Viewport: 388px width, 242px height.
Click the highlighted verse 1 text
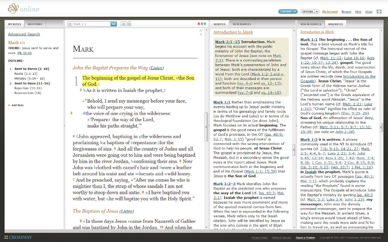click(x=138, y=81)
